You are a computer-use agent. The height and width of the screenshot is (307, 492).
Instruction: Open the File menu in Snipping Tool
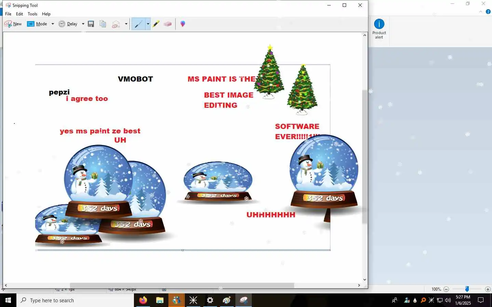pyautogui.click(x=8, y=14)
